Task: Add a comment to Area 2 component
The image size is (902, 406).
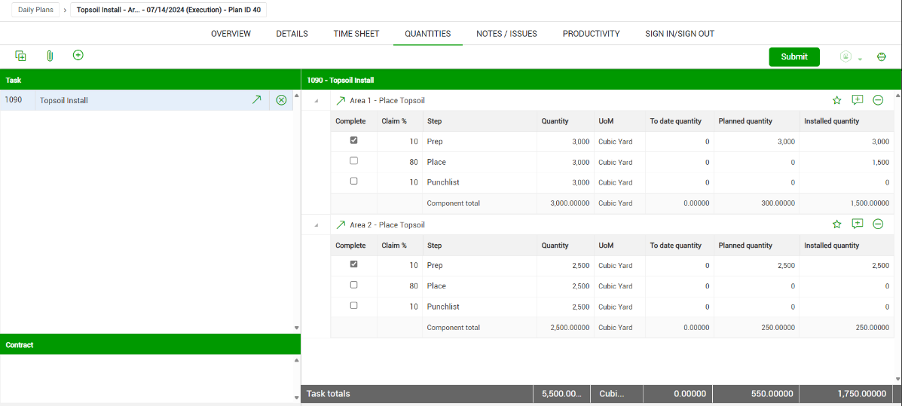Action: (x=857, y=224)
